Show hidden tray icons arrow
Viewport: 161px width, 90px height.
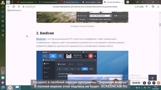coord(134,88)
